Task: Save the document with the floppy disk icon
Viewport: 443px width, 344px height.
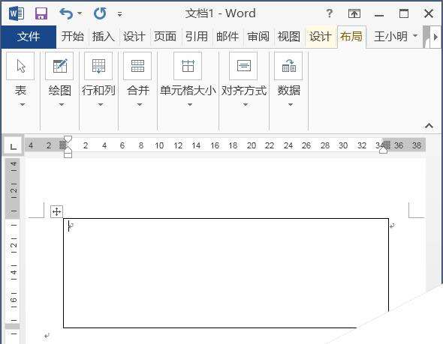Action: pyautogui.click(x=41, y=13)
